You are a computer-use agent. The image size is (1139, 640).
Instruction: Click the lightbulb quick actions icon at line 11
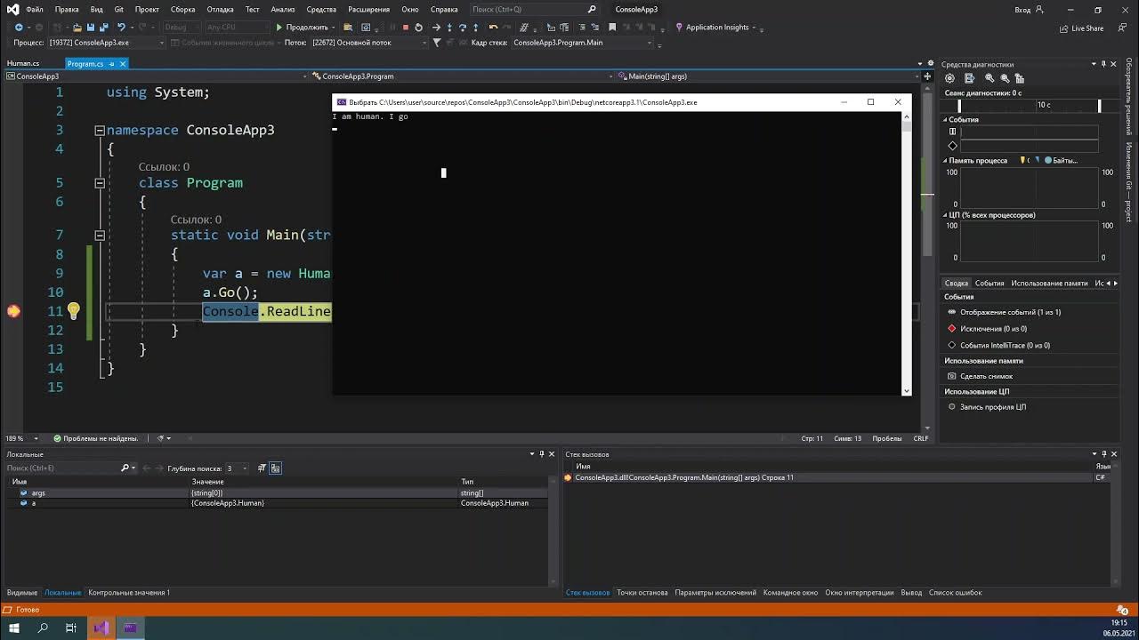point(74,310)
